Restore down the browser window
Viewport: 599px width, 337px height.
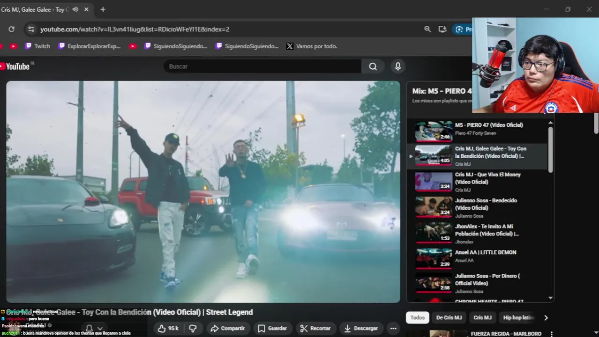point(568,9)
